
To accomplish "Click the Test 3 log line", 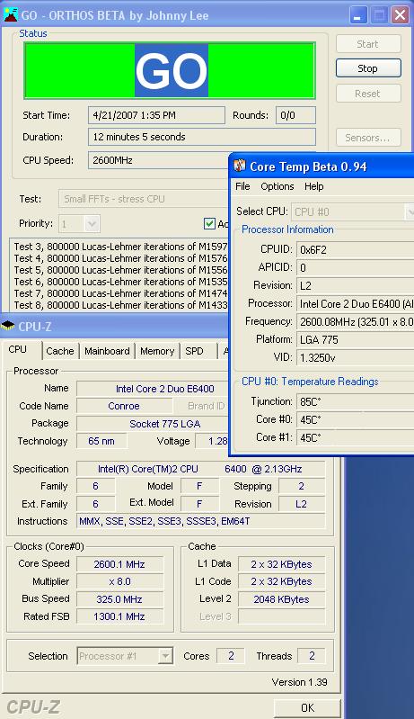I will [x=120, y=247].
